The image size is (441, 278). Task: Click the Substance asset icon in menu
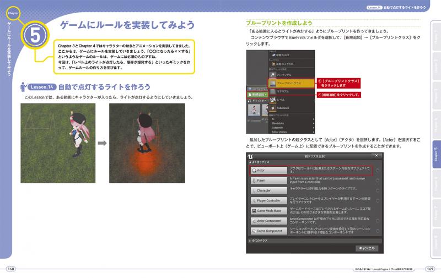pyautogui.click(x=272, y=108)
